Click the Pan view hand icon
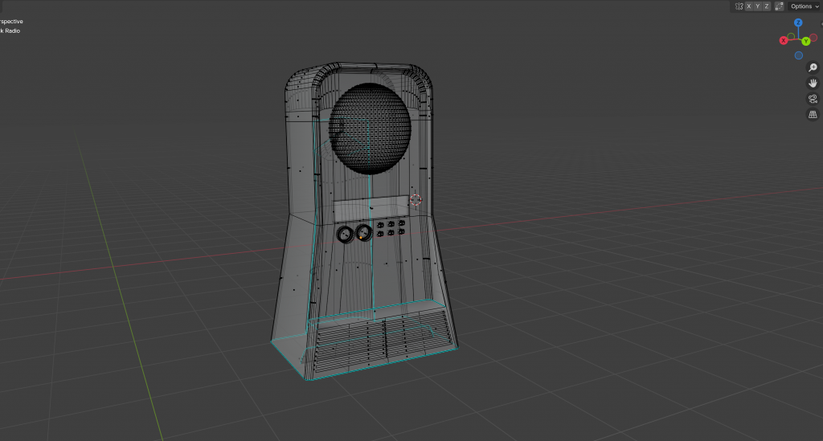Screen dimensions: 823x441 click(813, 83)
